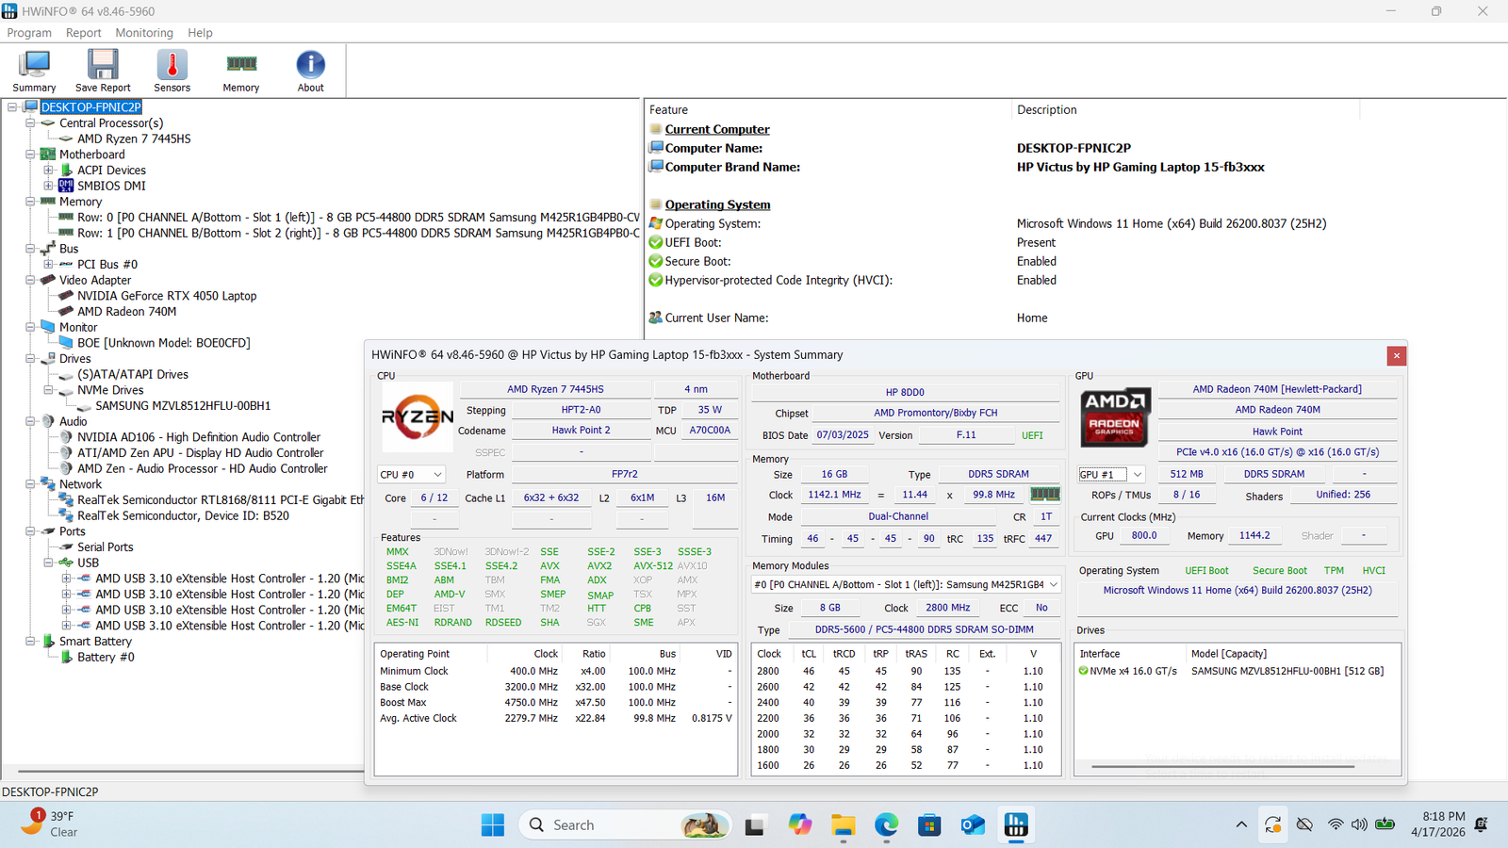Collapse the Video Adapter tree node
The height and width of the screenshot is (848, 1508).
coord(30,280)
